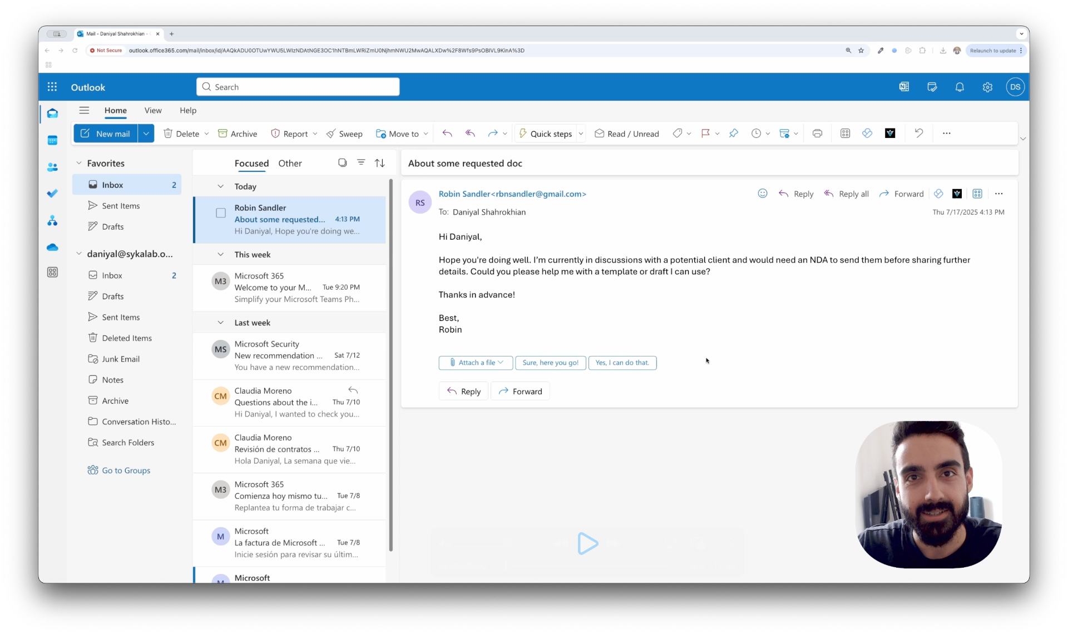Toggle the hamburger navigation pane
This screenshot has width=1068, height=634.
(x=84, y=110)
